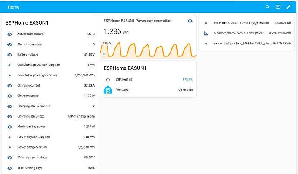Screen dimensions: 298x174
Task: Click the eye icon beside Charging status text
Action: tap(10, 117)
